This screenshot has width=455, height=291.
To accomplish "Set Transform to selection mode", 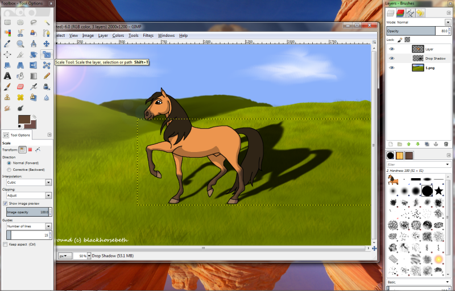I will 30,150.
